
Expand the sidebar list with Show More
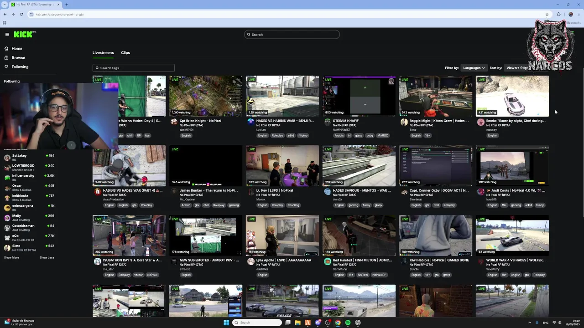(11, 258)
